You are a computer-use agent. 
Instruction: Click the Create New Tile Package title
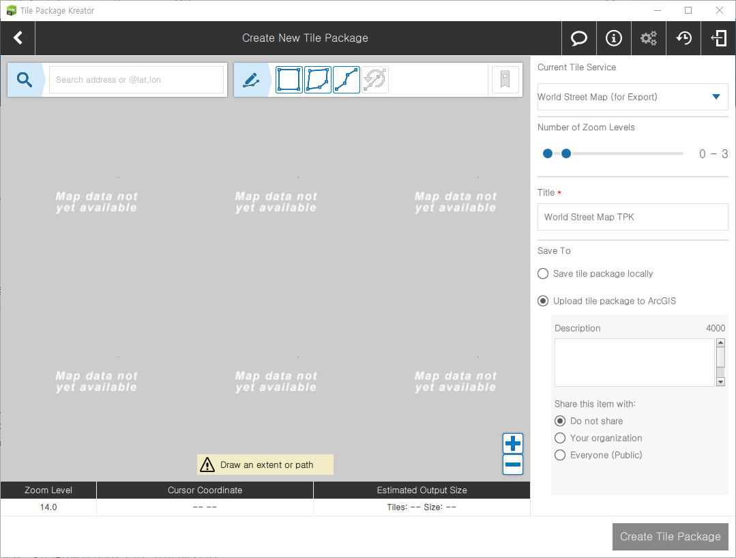[305, 38]
